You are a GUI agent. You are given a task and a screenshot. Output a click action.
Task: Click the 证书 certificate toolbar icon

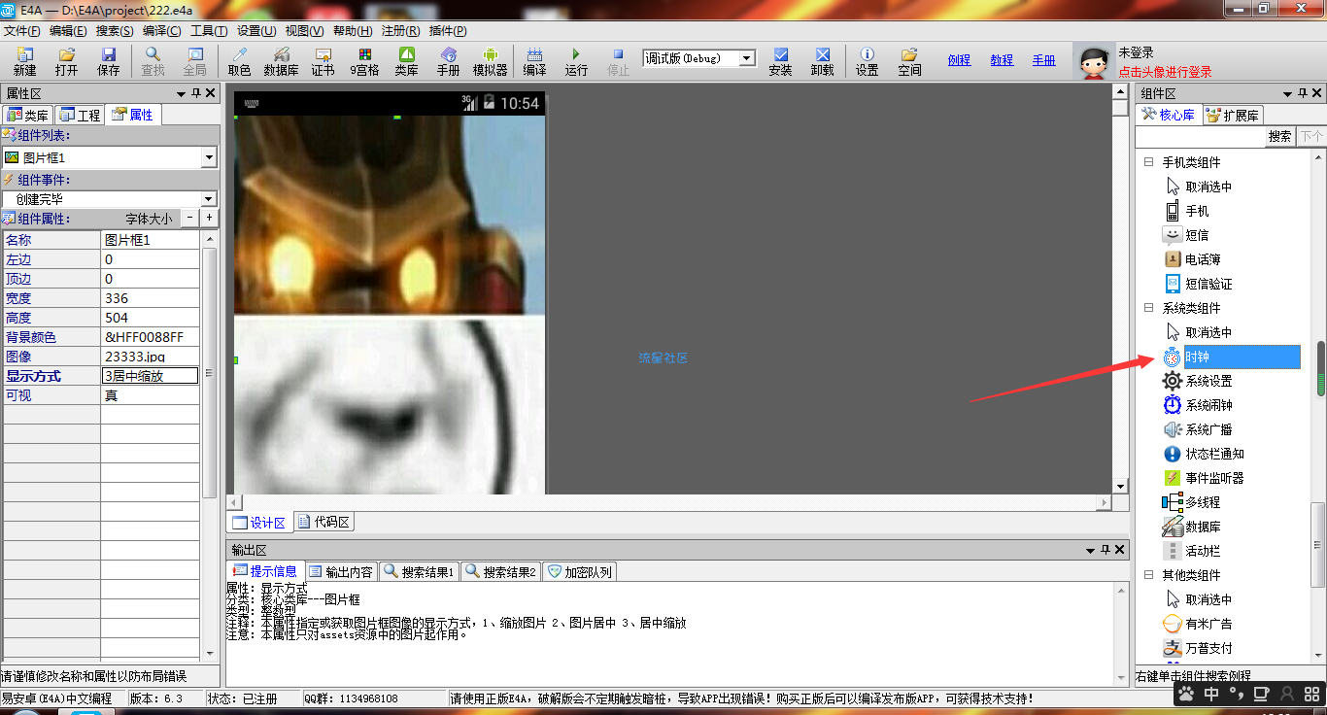point(323,61)
